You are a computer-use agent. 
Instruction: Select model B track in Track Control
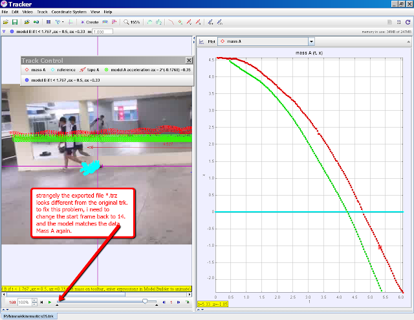pyautogui.click(x=62, y=80)
